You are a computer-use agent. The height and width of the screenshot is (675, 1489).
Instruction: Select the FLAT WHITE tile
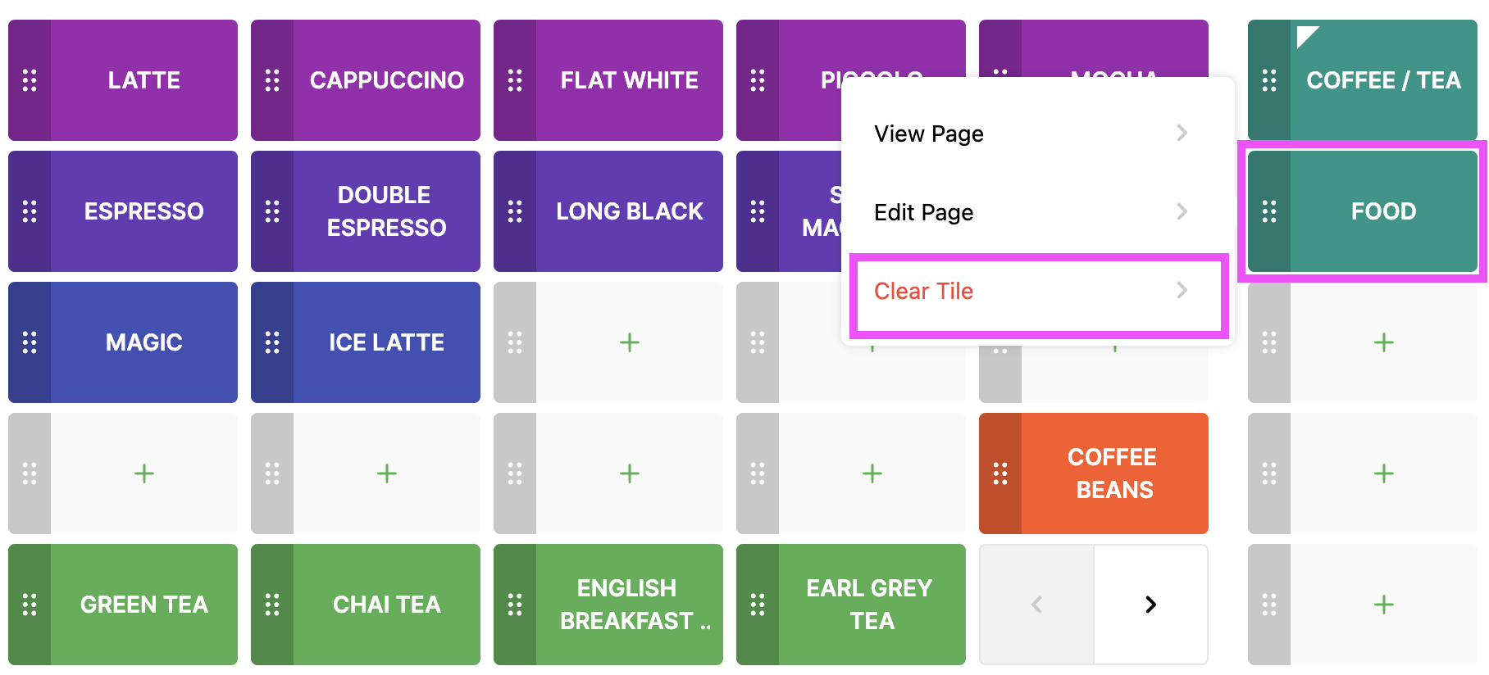click(629, 80)
